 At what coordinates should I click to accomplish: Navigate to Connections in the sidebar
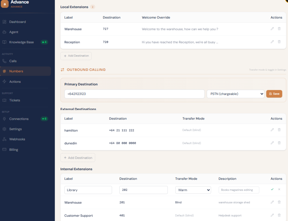pos(19,119)
